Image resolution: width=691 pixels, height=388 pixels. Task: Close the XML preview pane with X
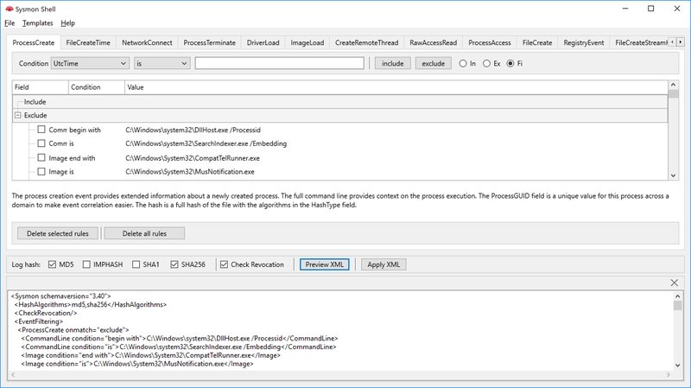click(674, 283)
